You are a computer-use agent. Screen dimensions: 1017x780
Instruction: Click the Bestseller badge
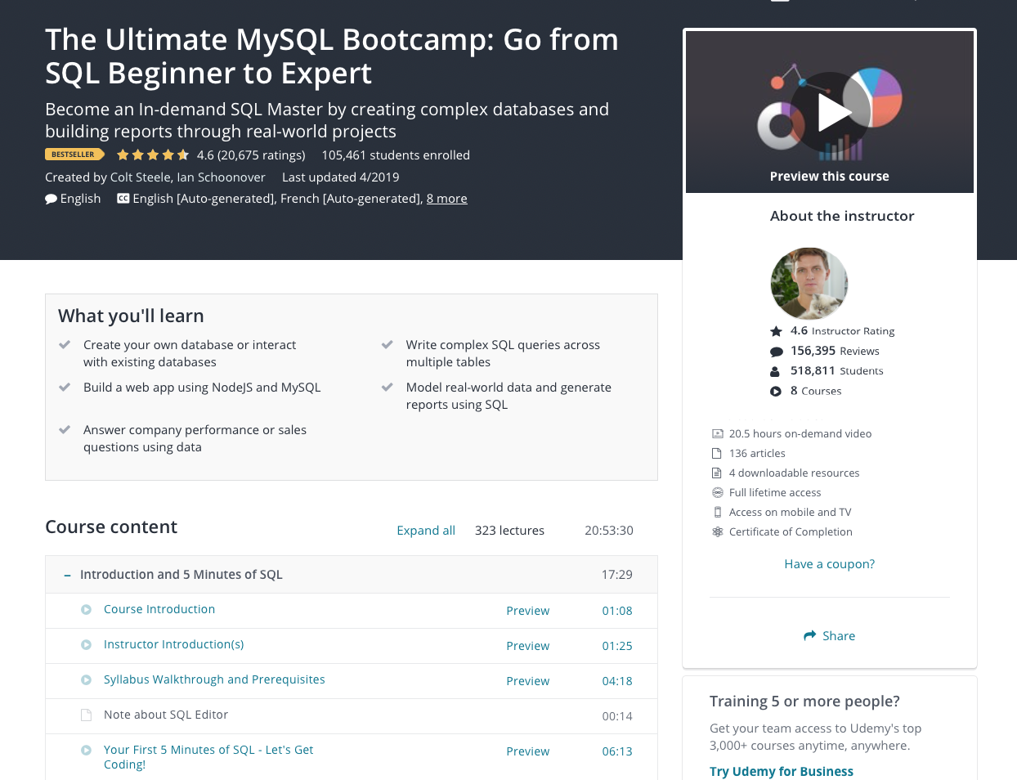[x=74, y=155]
